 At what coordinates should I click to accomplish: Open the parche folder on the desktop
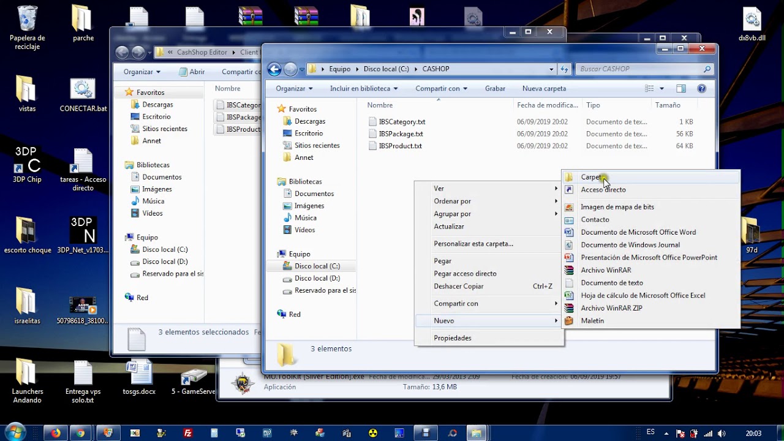click(x=83, y=23)
